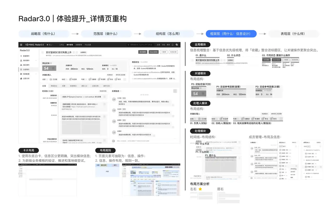Select the 范围层（做什么）stage pill
333x208 pixels.
(x=106, y=34)
